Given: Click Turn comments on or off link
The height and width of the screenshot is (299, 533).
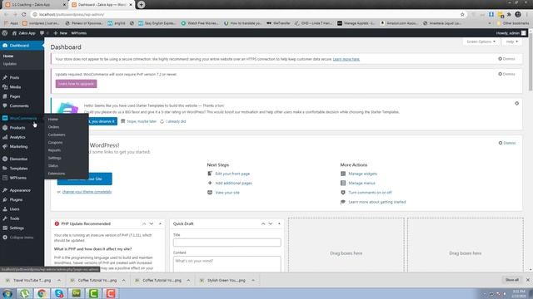Looking at the screenshot, I should [370, 193].
